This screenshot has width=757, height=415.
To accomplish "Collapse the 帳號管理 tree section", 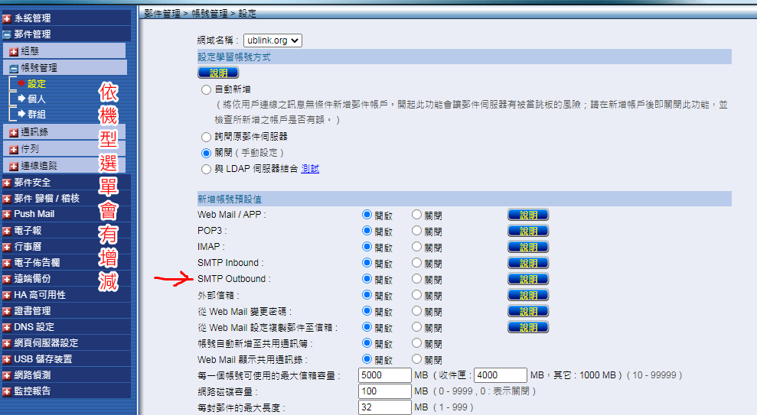I will click(14, 68).
